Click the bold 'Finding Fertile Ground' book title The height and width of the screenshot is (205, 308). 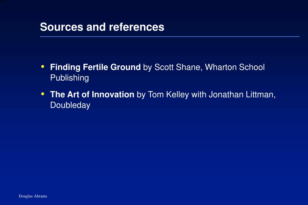pyautogui.click(x=95, y=67)
